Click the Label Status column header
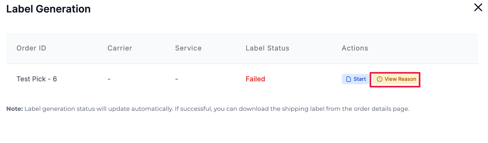 pos(267,48)
